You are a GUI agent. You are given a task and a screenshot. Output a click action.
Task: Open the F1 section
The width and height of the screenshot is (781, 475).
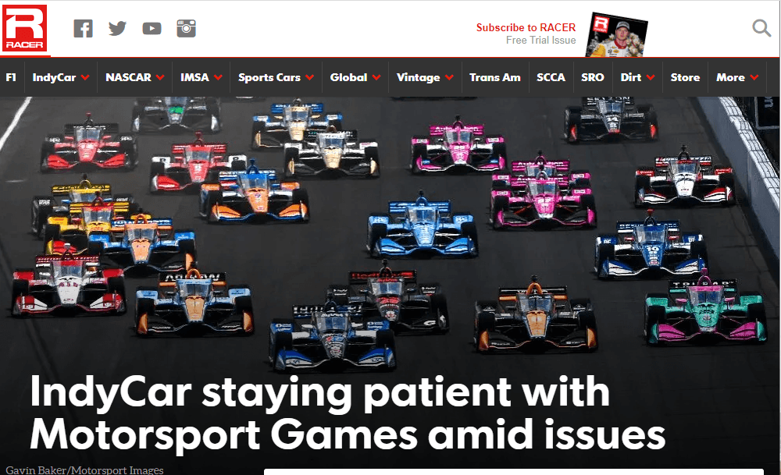[x=11, y=77]
